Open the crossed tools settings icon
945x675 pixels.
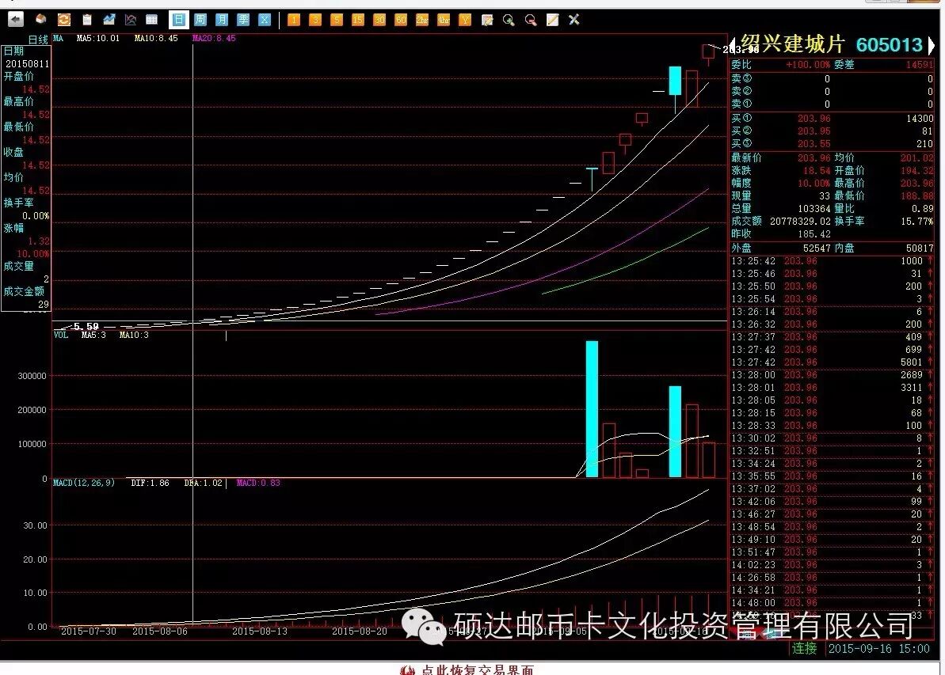574,20
